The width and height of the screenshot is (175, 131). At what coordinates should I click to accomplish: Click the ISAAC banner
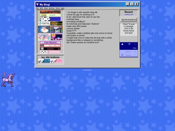coord(50,49)
